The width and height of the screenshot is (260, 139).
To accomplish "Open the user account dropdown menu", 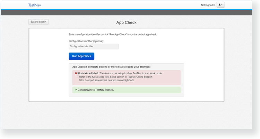I will tap(221, 5).
